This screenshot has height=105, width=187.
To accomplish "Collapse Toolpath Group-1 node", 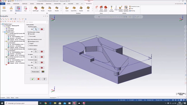I will [x=3, y=32].
